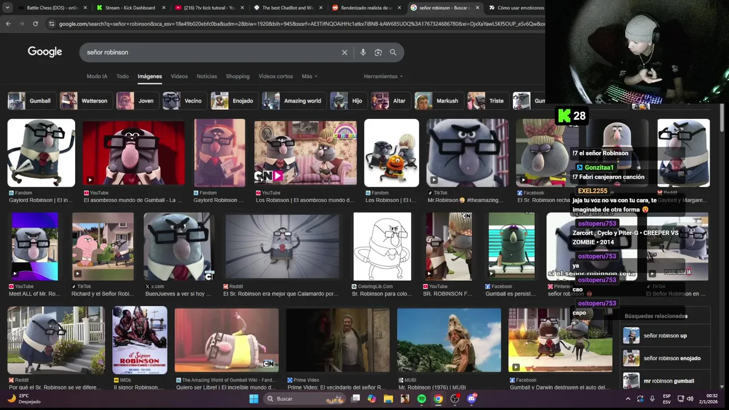Screen dimensions: 729x410
Task: Filter images by Vecino chip
Action: (185, 101)
